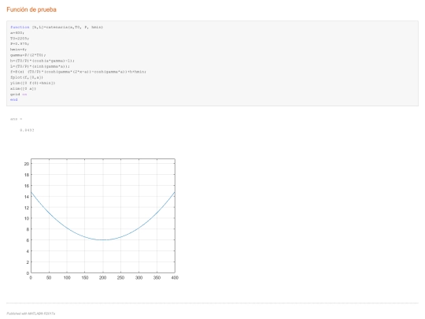Click the 'Función de prueba' heading
Screen dimensions: 425x319
tap(31, 9)
